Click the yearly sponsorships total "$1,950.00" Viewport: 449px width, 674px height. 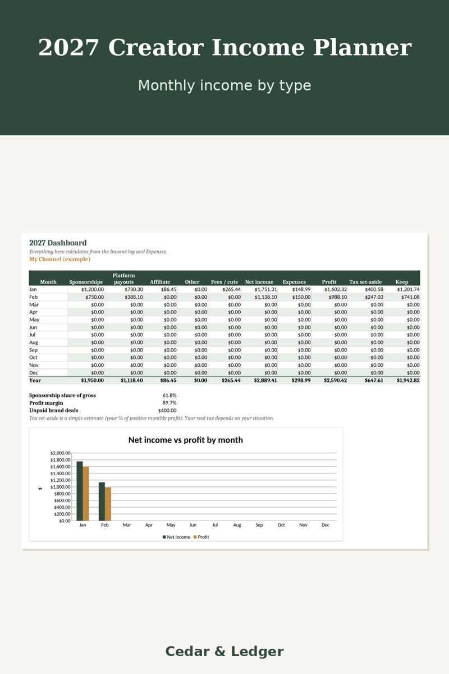pos(92,380)
